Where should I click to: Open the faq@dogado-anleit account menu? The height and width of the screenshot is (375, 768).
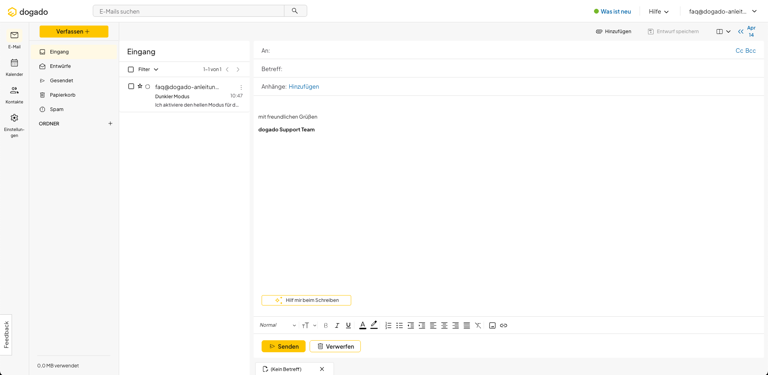(723, 11)
